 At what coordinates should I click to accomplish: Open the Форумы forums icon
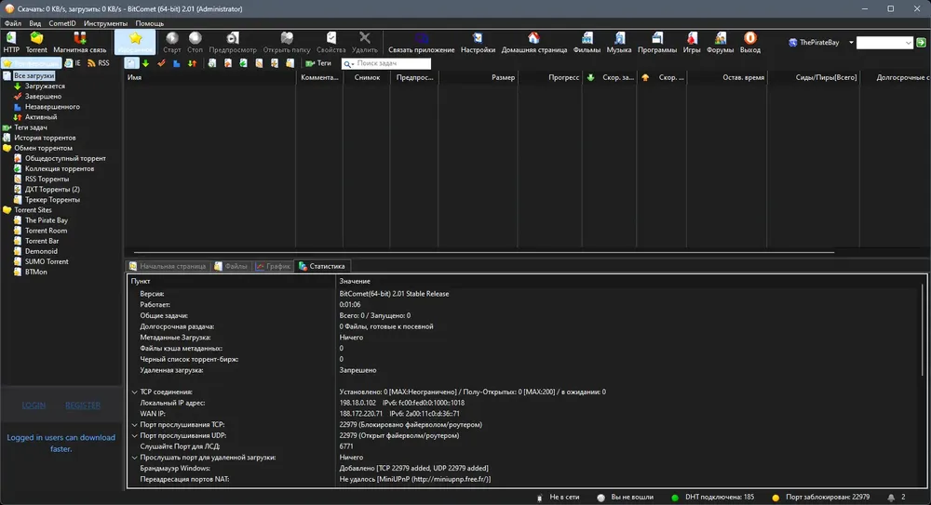pos(721,42)
